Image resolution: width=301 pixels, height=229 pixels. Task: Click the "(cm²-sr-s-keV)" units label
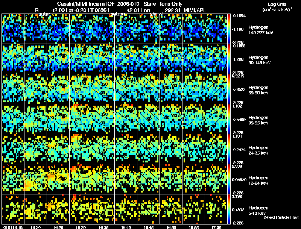pos(277,10)
